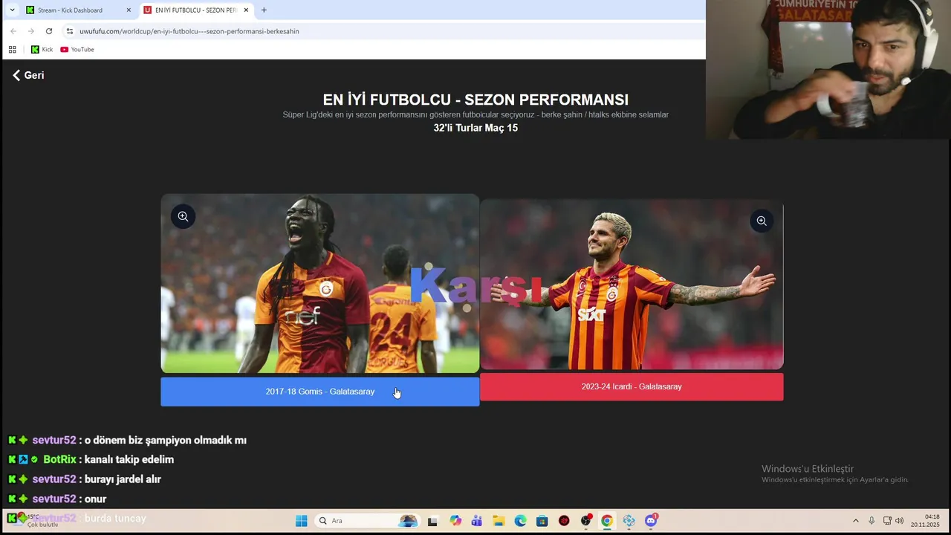Click sevtur52 on the 'onur' message
This screenshot has height=535, width=951.
[54, 499]
